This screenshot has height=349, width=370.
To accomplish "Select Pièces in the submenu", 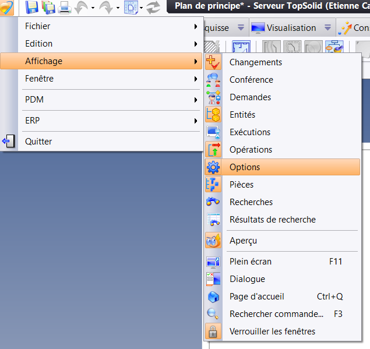I will [283, 185].
